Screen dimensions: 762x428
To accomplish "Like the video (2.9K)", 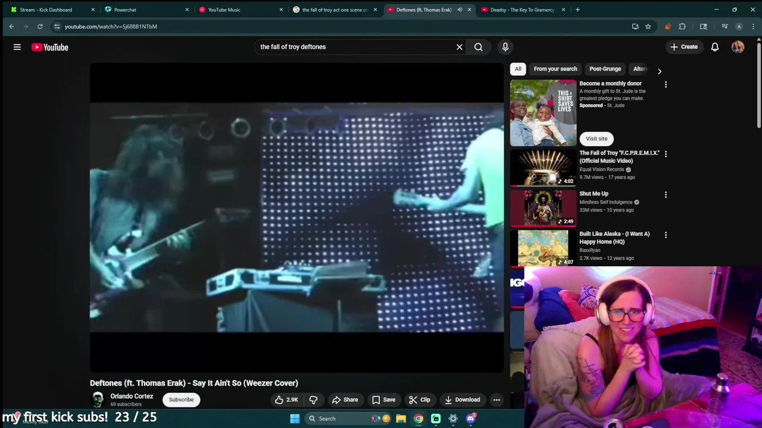I will click(x=286, y=399).
